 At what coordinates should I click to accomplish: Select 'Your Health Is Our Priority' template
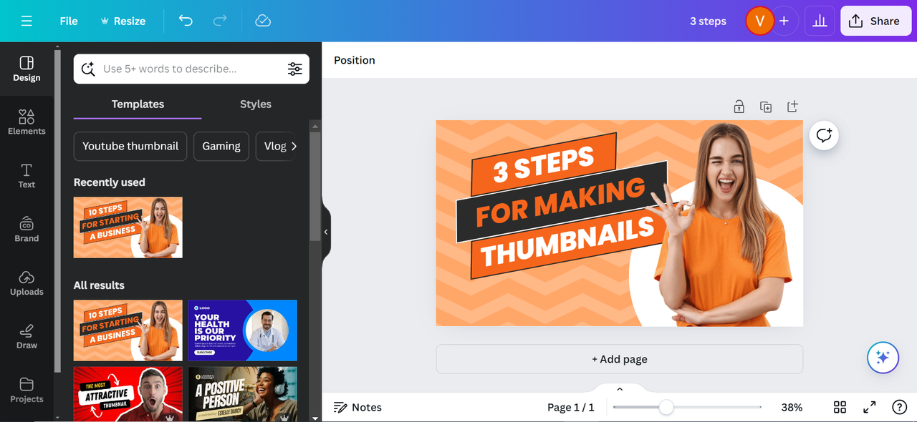click(243, 330)
